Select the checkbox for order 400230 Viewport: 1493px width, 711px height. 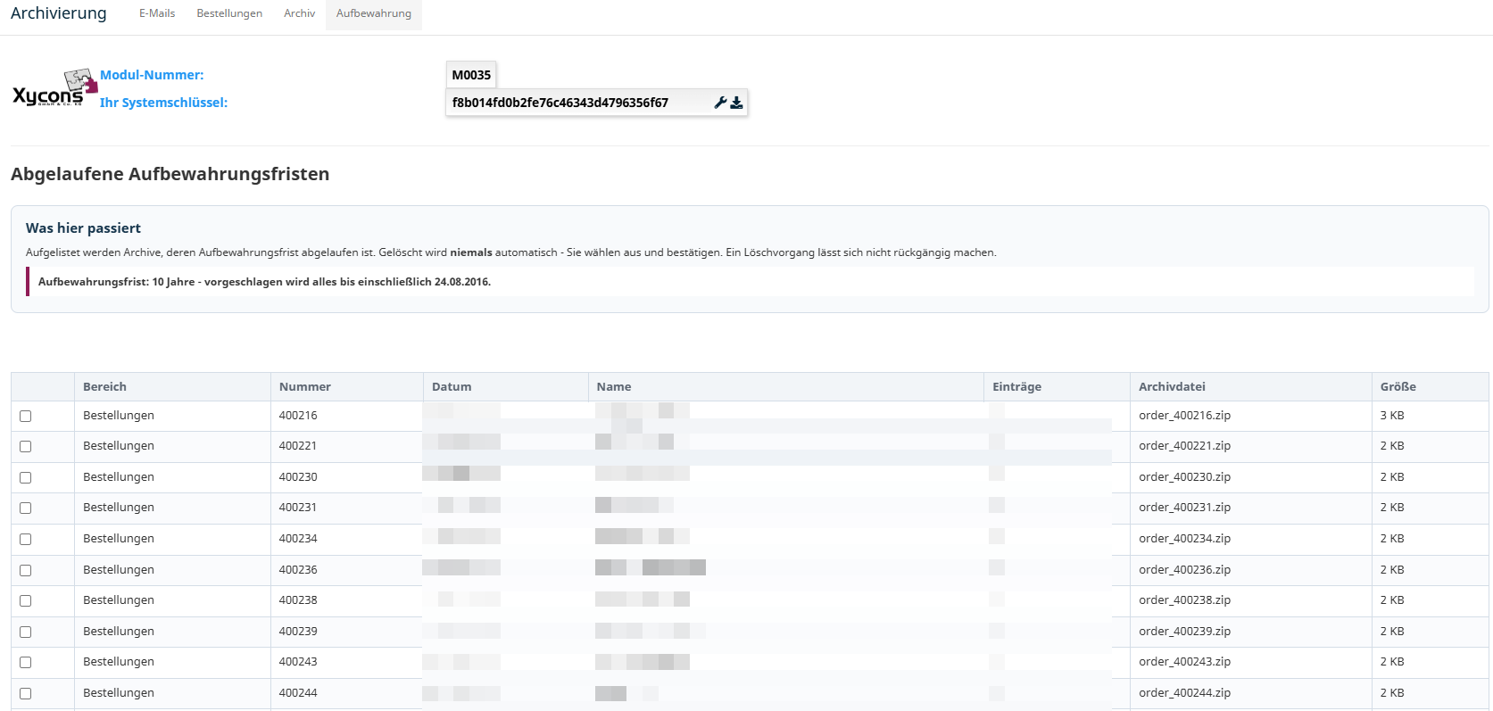point(26,477)
